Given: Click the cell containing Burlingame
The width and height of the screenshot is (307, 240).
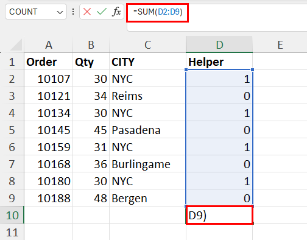Looking at the screenshot, I should point(147,164).
